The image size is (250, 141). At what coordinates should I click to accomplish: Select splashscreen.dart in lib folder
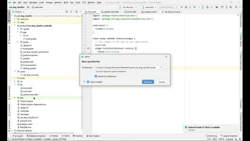click(30, 94)
